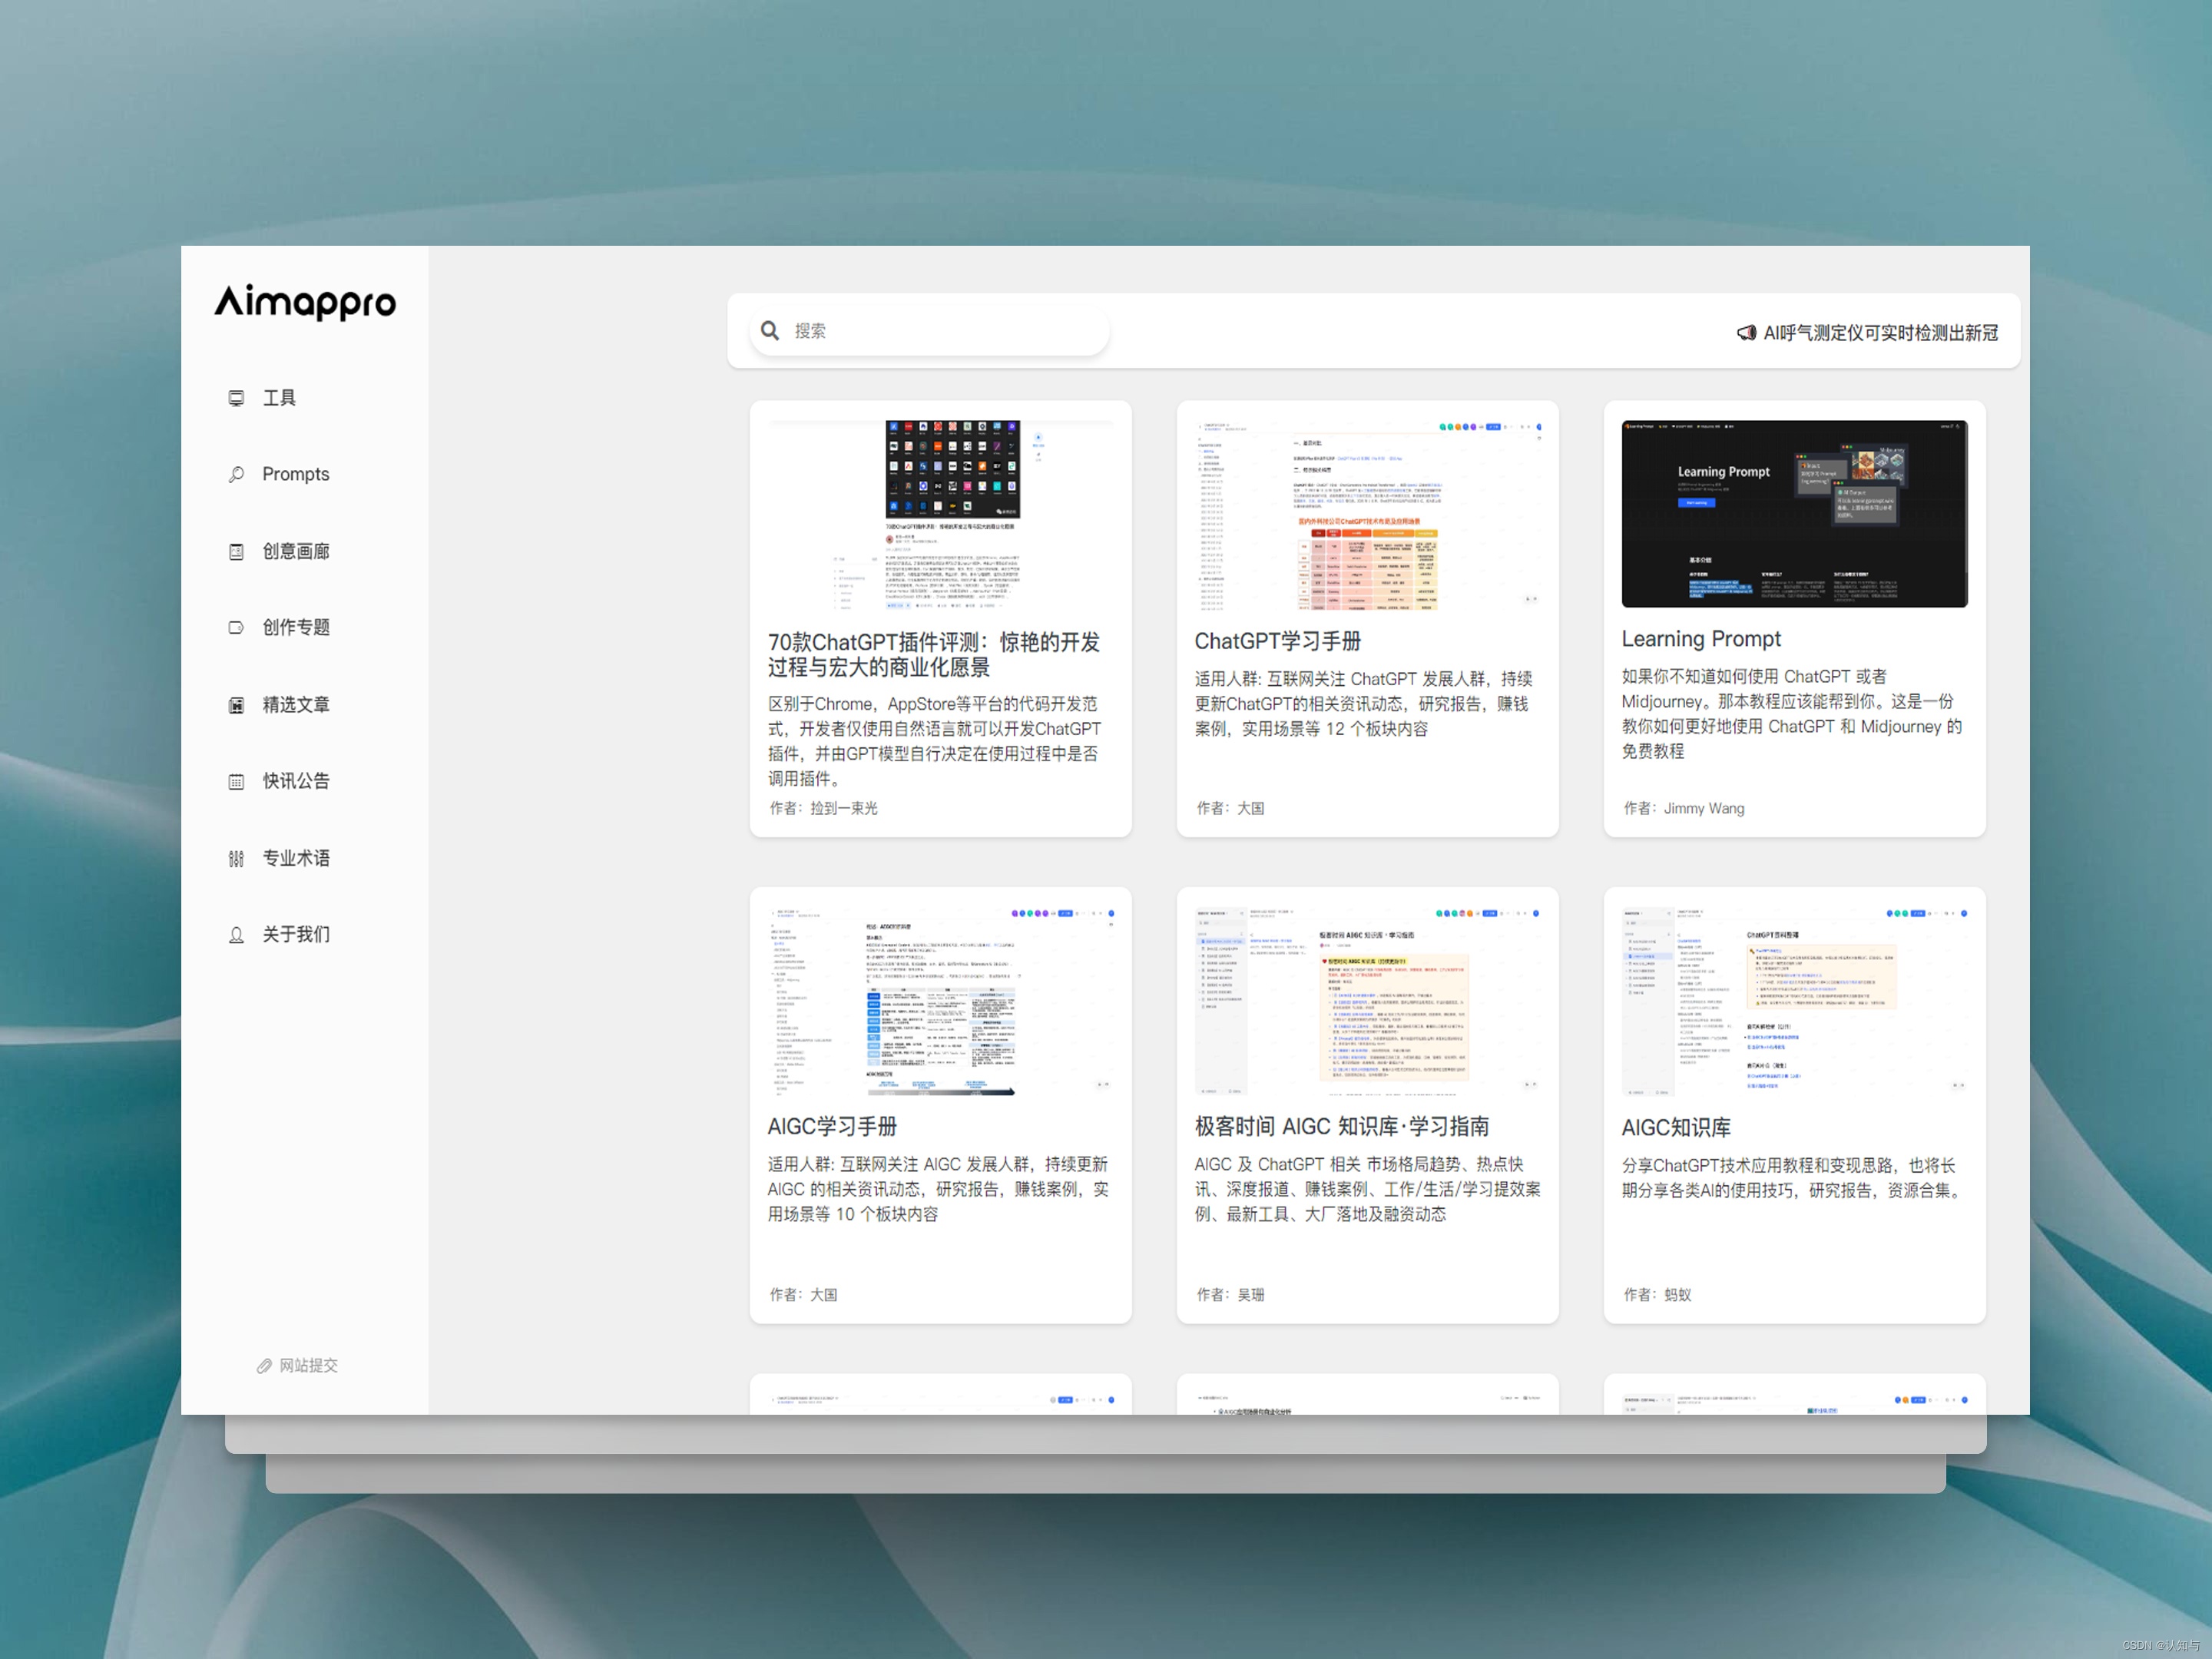Open the Learning Prompt card thumbnail
The height and width of the screenshot is (1659, 2212).
click(1794, 513)
